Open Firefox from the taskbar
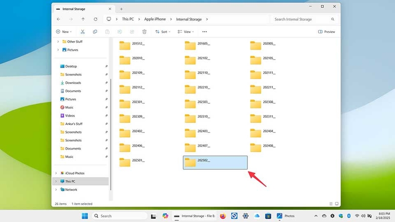The height and width of the screenshot is (222, 395). click(x=223, y=216)
